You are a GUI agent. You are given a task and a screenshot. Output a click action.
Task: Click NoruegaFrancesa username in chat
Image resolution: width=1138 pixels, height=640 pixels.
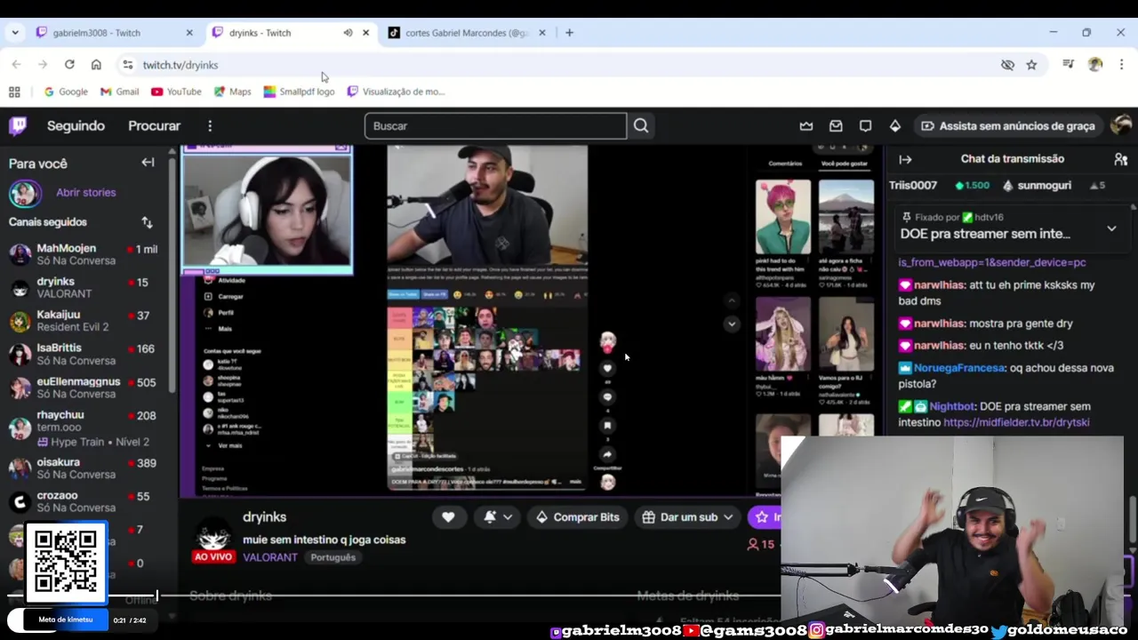tap(959, 367)
